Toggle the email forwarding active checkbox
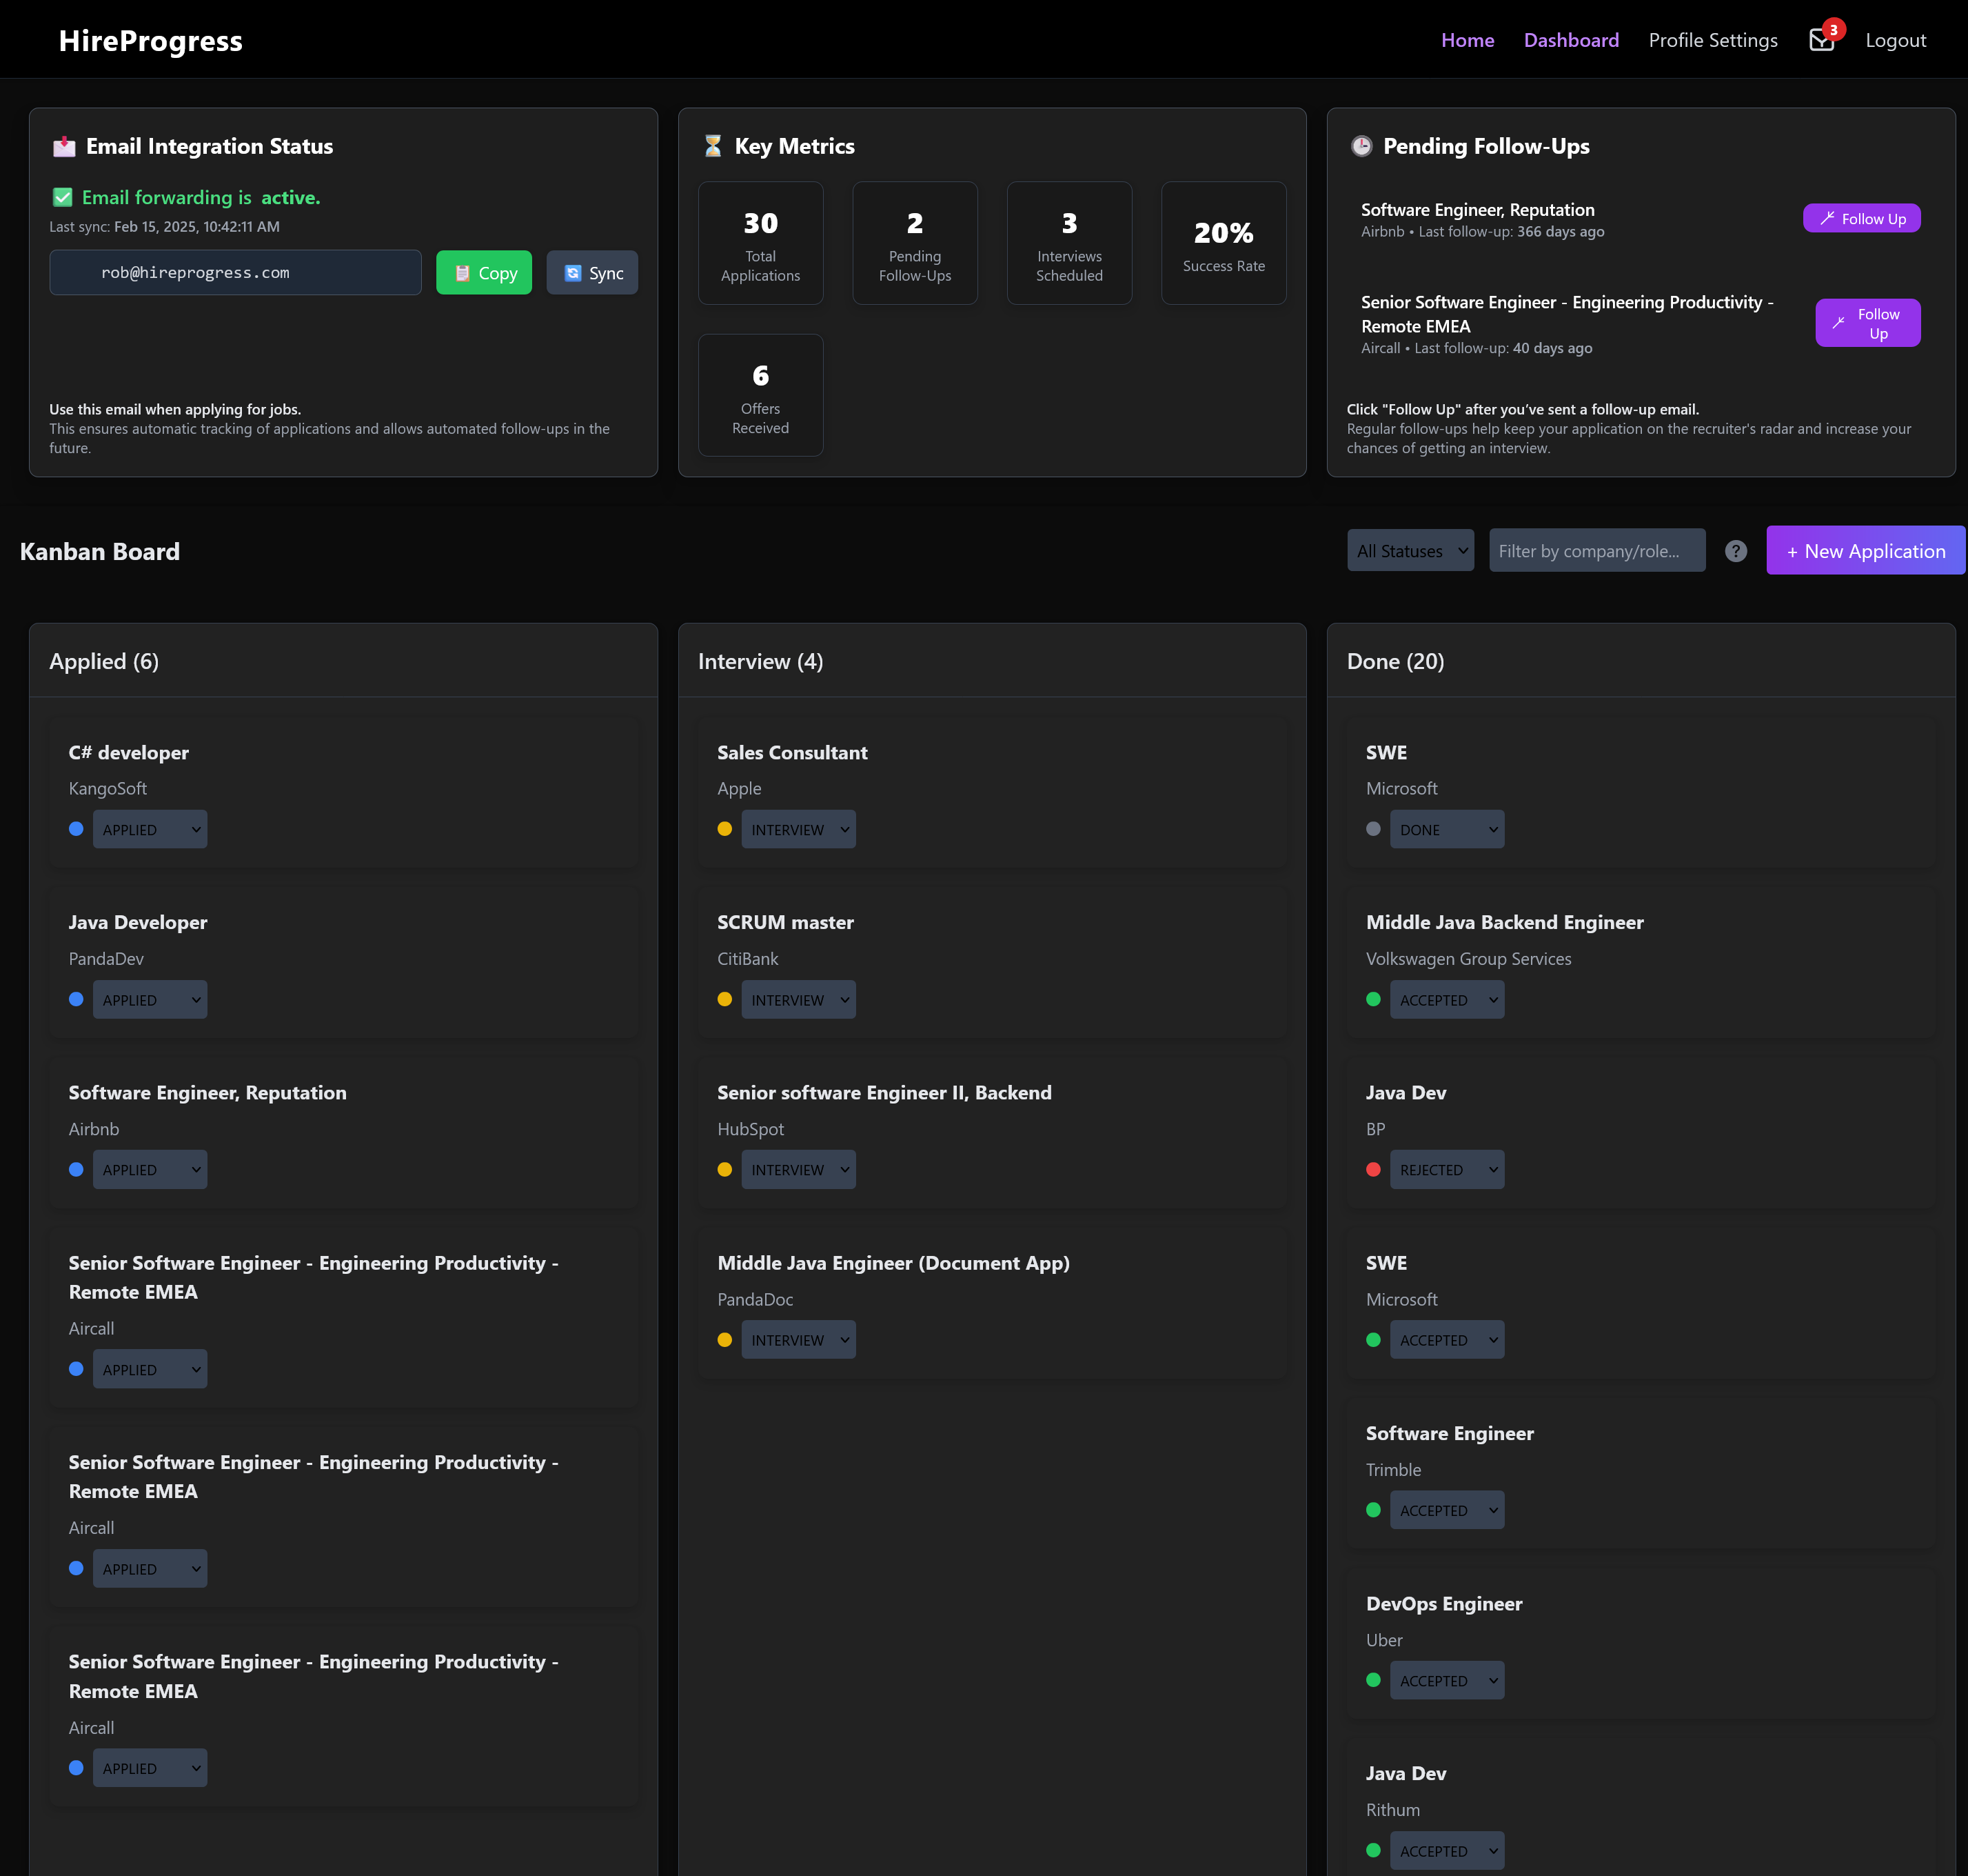Viewport: 1968px width, 1876px height. [x=62, y=197]
